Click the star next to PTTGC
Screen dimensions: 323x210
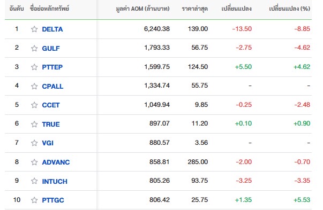[x=34, y=200]
